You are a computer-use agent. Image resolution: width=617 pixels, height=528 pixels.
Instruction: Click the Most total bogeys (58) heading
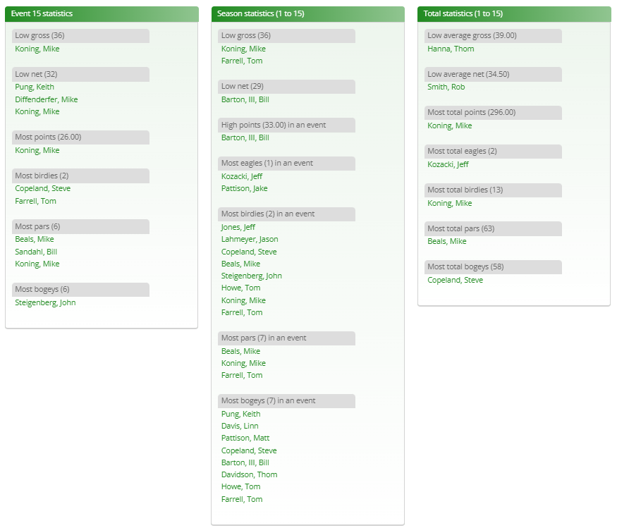(493, 267)
